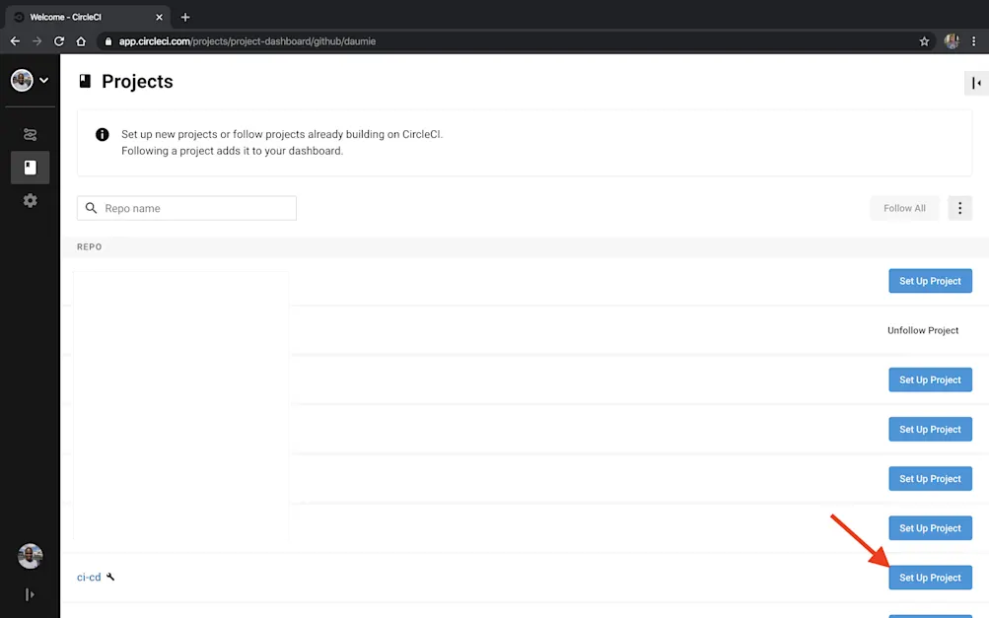Reload the page with the refresh icon
This screenshot has height=618, width=989.
[59, 40]
